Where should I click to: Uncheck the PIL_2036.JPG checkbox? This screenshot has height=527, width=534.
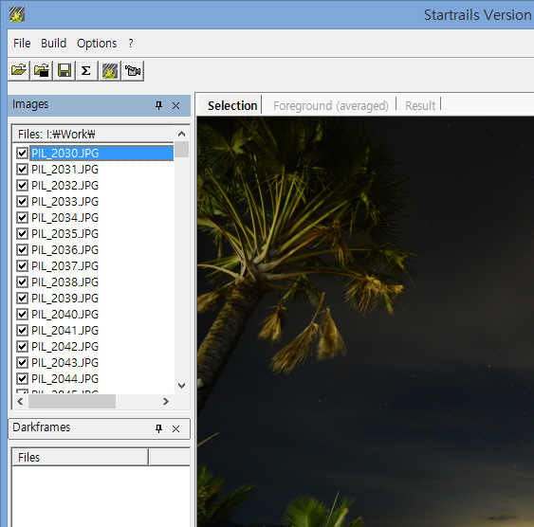(22, 249)
